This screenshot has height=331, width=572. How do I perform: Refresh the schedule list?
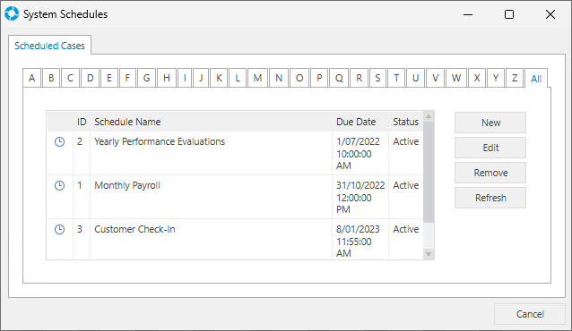pos(490,198)
